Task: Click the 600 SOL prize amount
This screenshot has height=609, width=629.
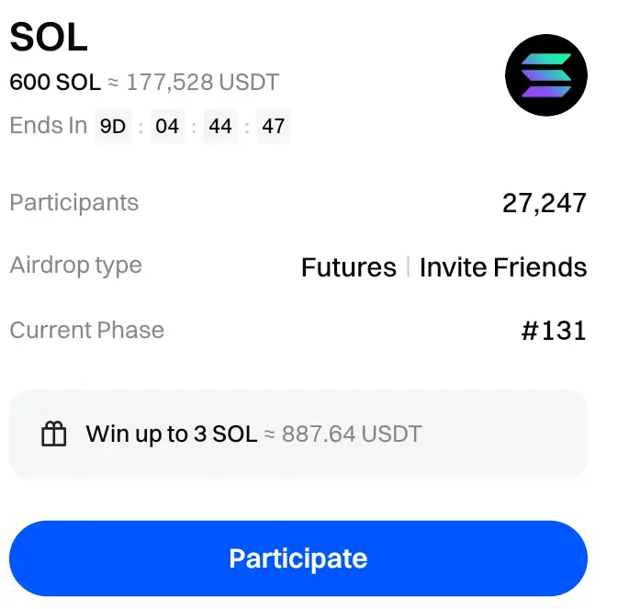Action: click(x=55, y=82)
